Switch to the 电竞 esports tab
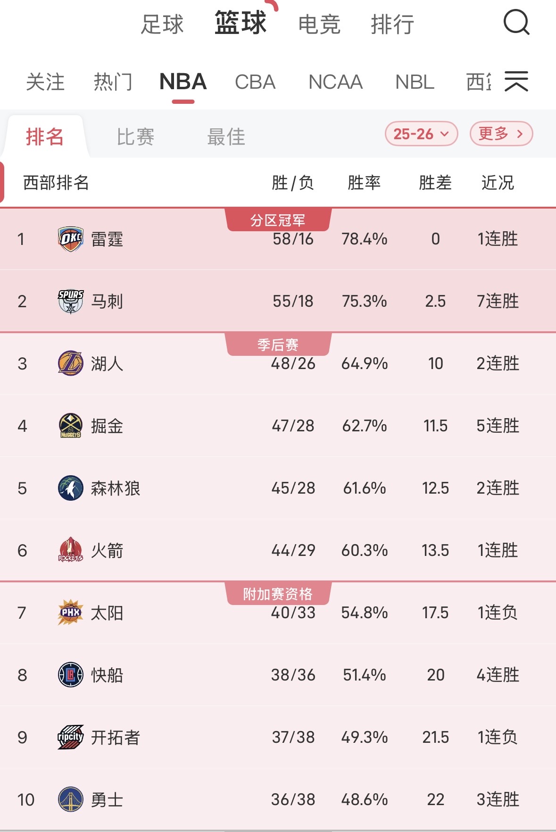 click(x=319, y=25)
